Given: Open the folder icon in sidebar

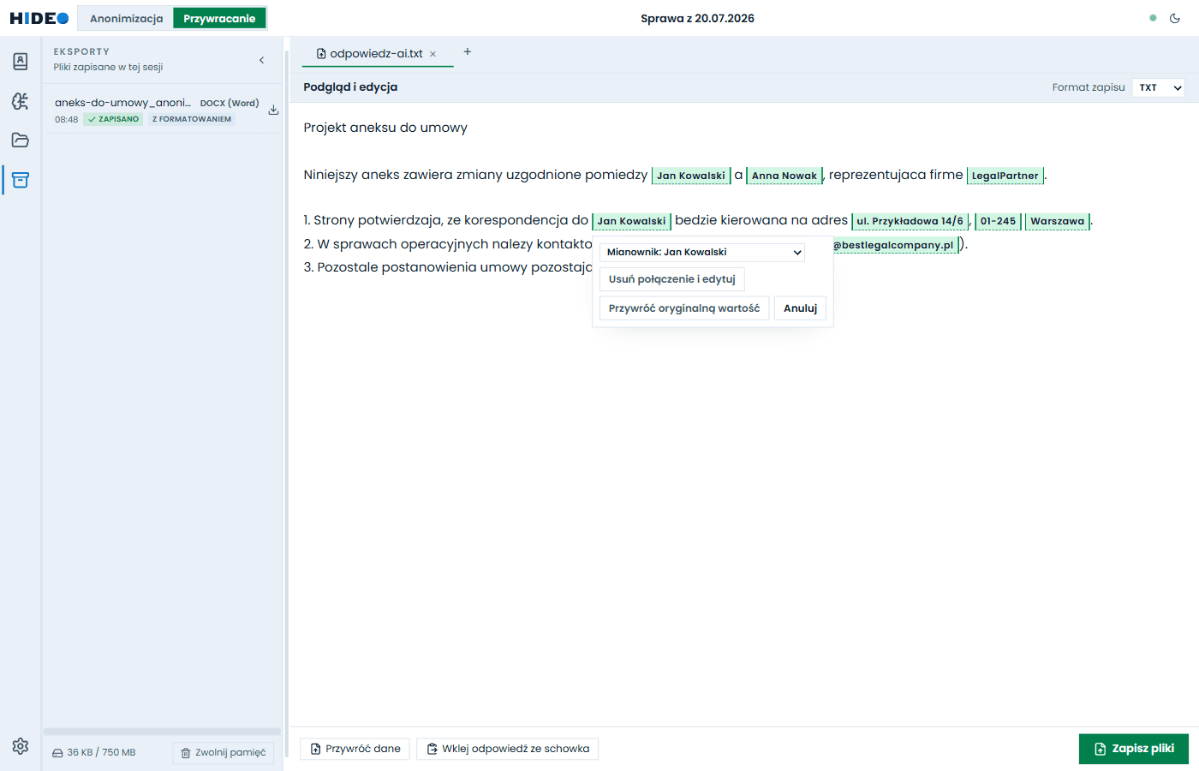Looking at the screenshot, I should click(x=21, y=140).
